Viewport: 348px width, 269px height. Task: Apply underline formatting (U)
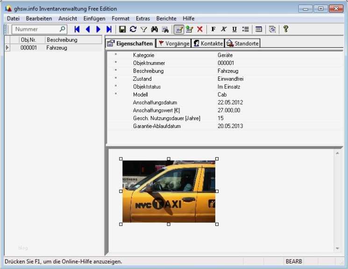coord(234,29)
